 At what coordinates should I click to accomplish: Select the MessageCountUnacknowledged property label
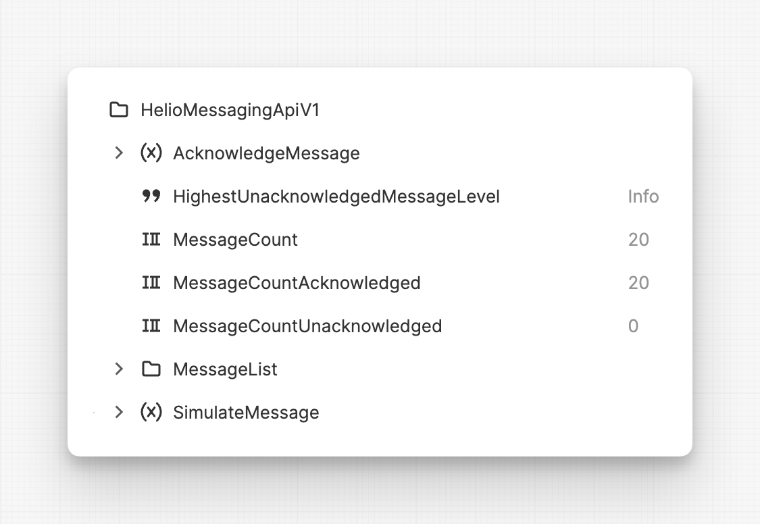coord(307,326)
